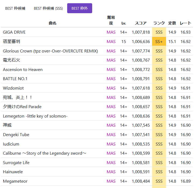Click score 1,007,541 for Dengeki Tube
Viewport: 194px width, 188px height.
141,135
